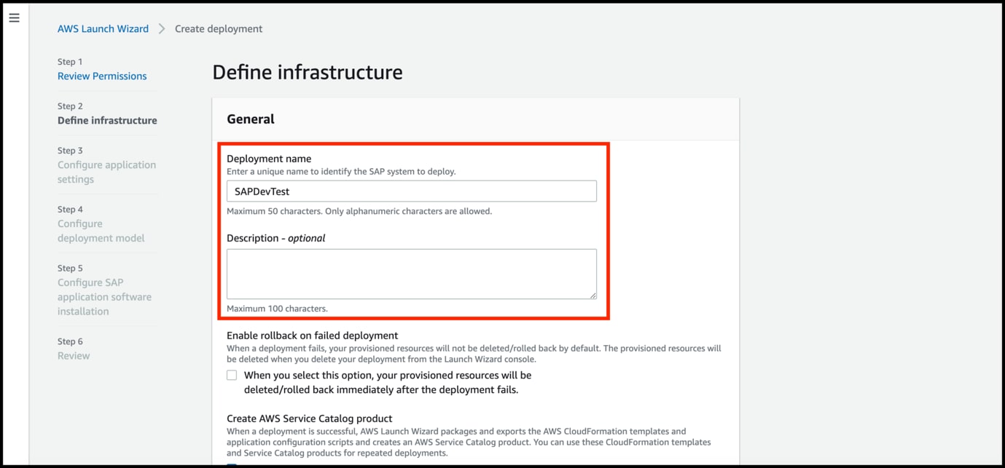This screenshot has width=1005, height=468.
Task: Select the General section header
Action: [x=250, y=118]
